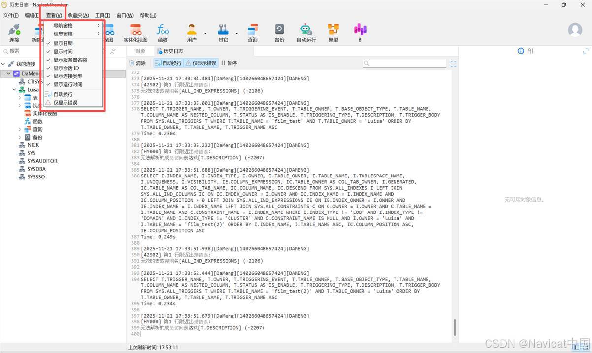Collapse the 我的连接 tree node
Viewport: 592px width, 353px height.
pos(3,64)
